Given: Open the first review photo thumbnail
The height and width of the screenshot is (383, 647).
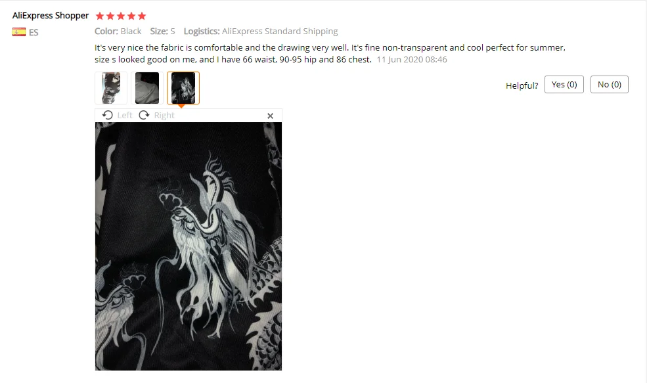Looking at the screenshot, I should 111,88.
